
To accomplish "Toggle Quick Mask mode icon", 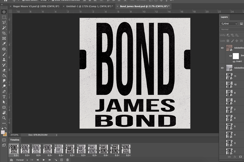I will tap(4, 140).
